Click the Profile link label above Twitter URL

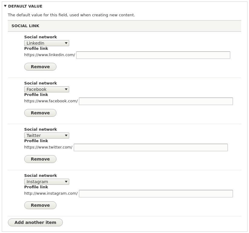[x=36, y=141]
